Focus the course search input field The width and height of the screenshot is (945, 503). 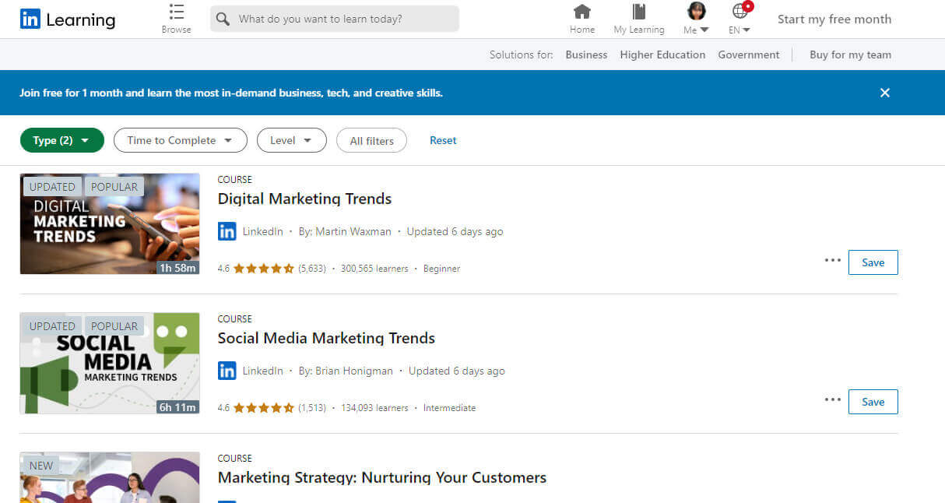coord(335,19)
